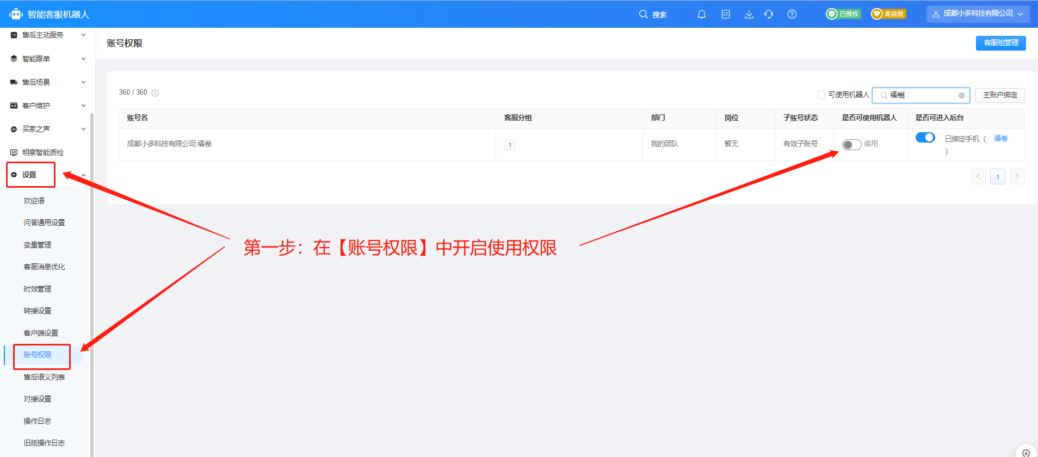Click the 有效子账号 status cell

[x=800, y=144]
